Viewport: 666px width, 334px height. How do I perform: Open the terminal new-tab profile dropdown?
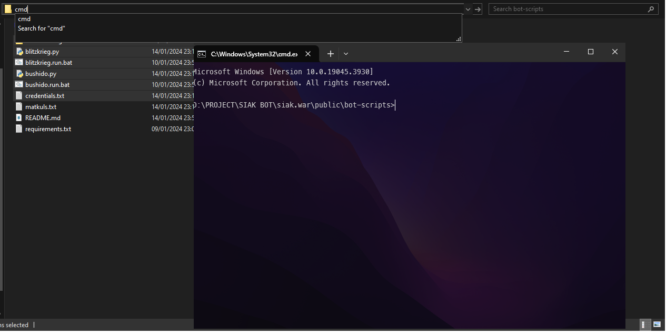(x=346, y=54)
